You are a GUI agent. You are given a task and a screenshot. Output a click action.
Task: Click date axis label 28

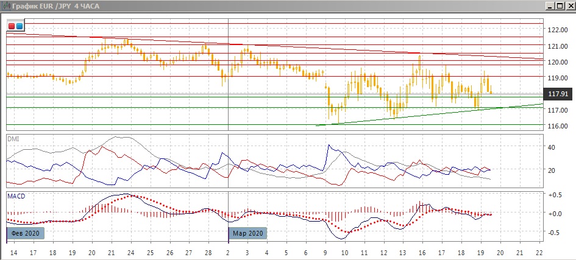click(x=208, y=253)
